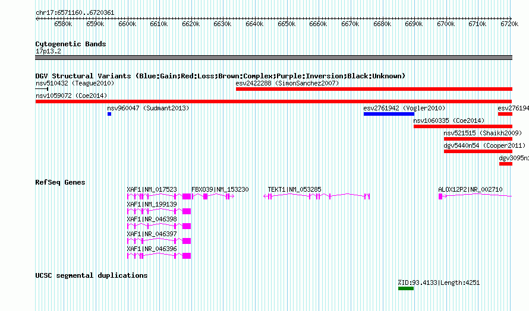The width and height of the screenshot is (529, 311).
Task: Select the nsv960047 (Sudmant2013) blue gain marker
Action: point(109,114)
